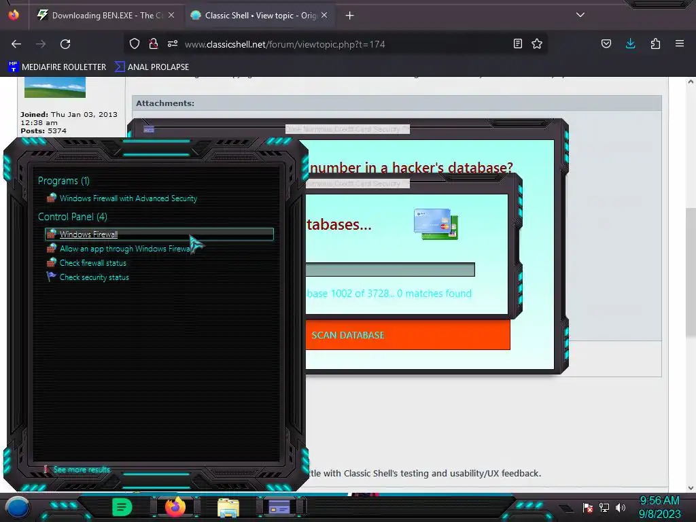The height and width of the screenshot is (522, 696).
Task: Close the Classic Shell View topic tab
Action: pos(324,15)
